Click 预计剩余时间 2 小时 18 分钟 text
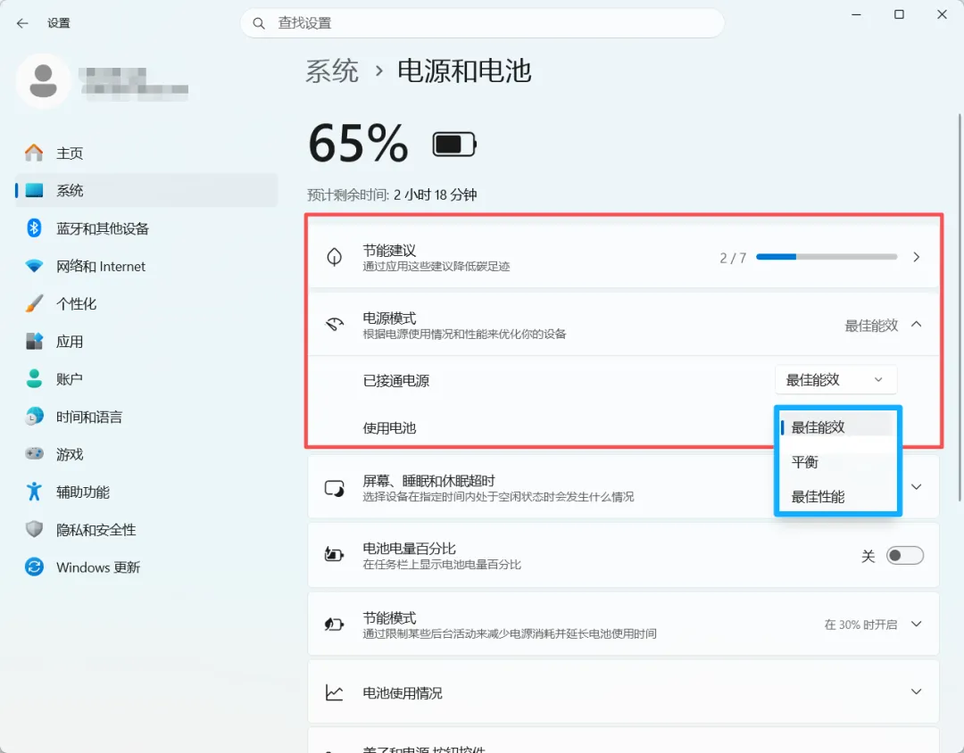This screenshot has height=753, width=964. pos(392,194)
